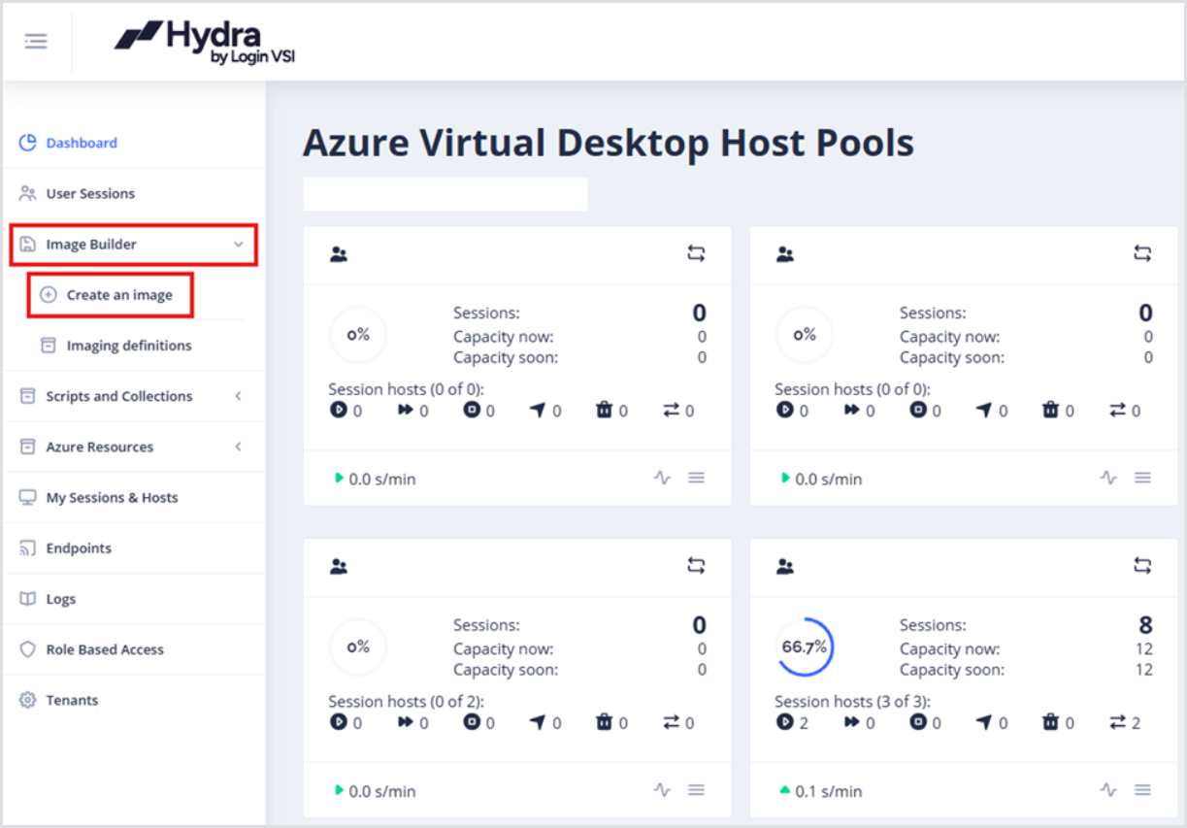This screenshot has width=1187, height=828.
Task: Select Create an image
Action: [x=118, y=295]
